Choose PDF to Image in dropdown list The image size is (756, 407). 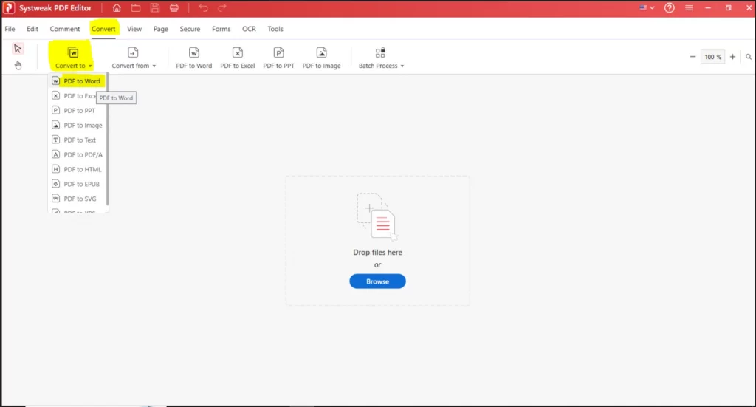77,126
